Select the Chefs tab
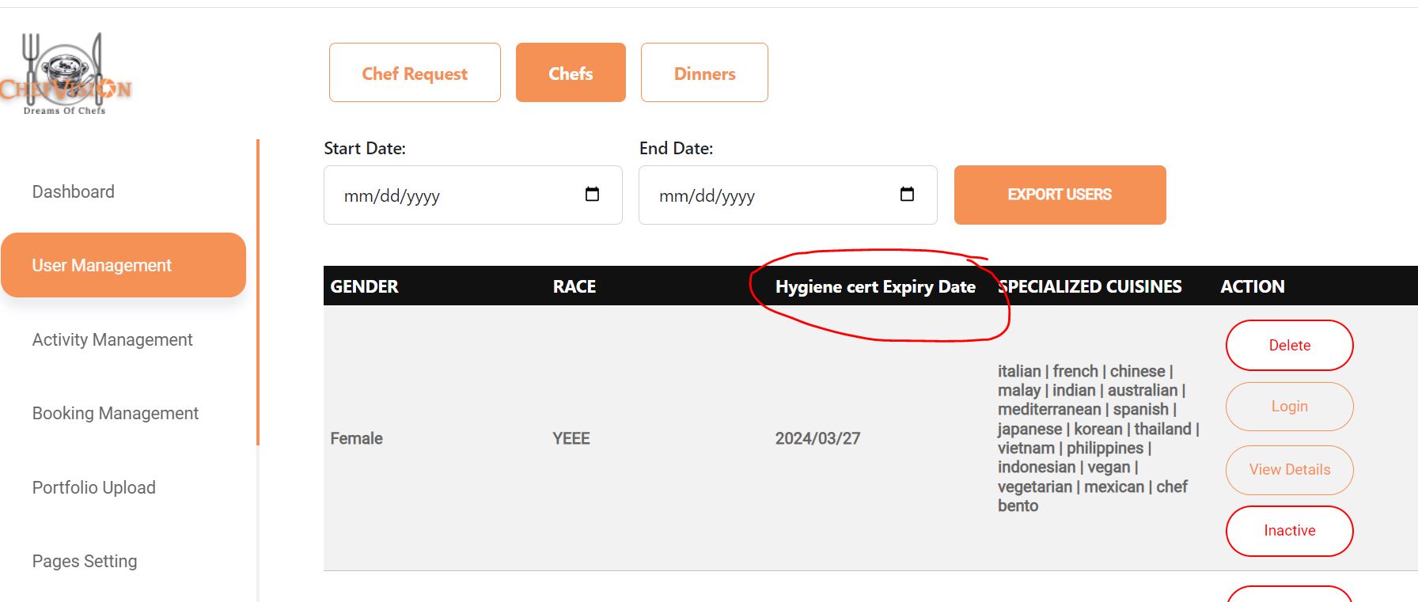 pyautogui.click(x=571, y=73)
